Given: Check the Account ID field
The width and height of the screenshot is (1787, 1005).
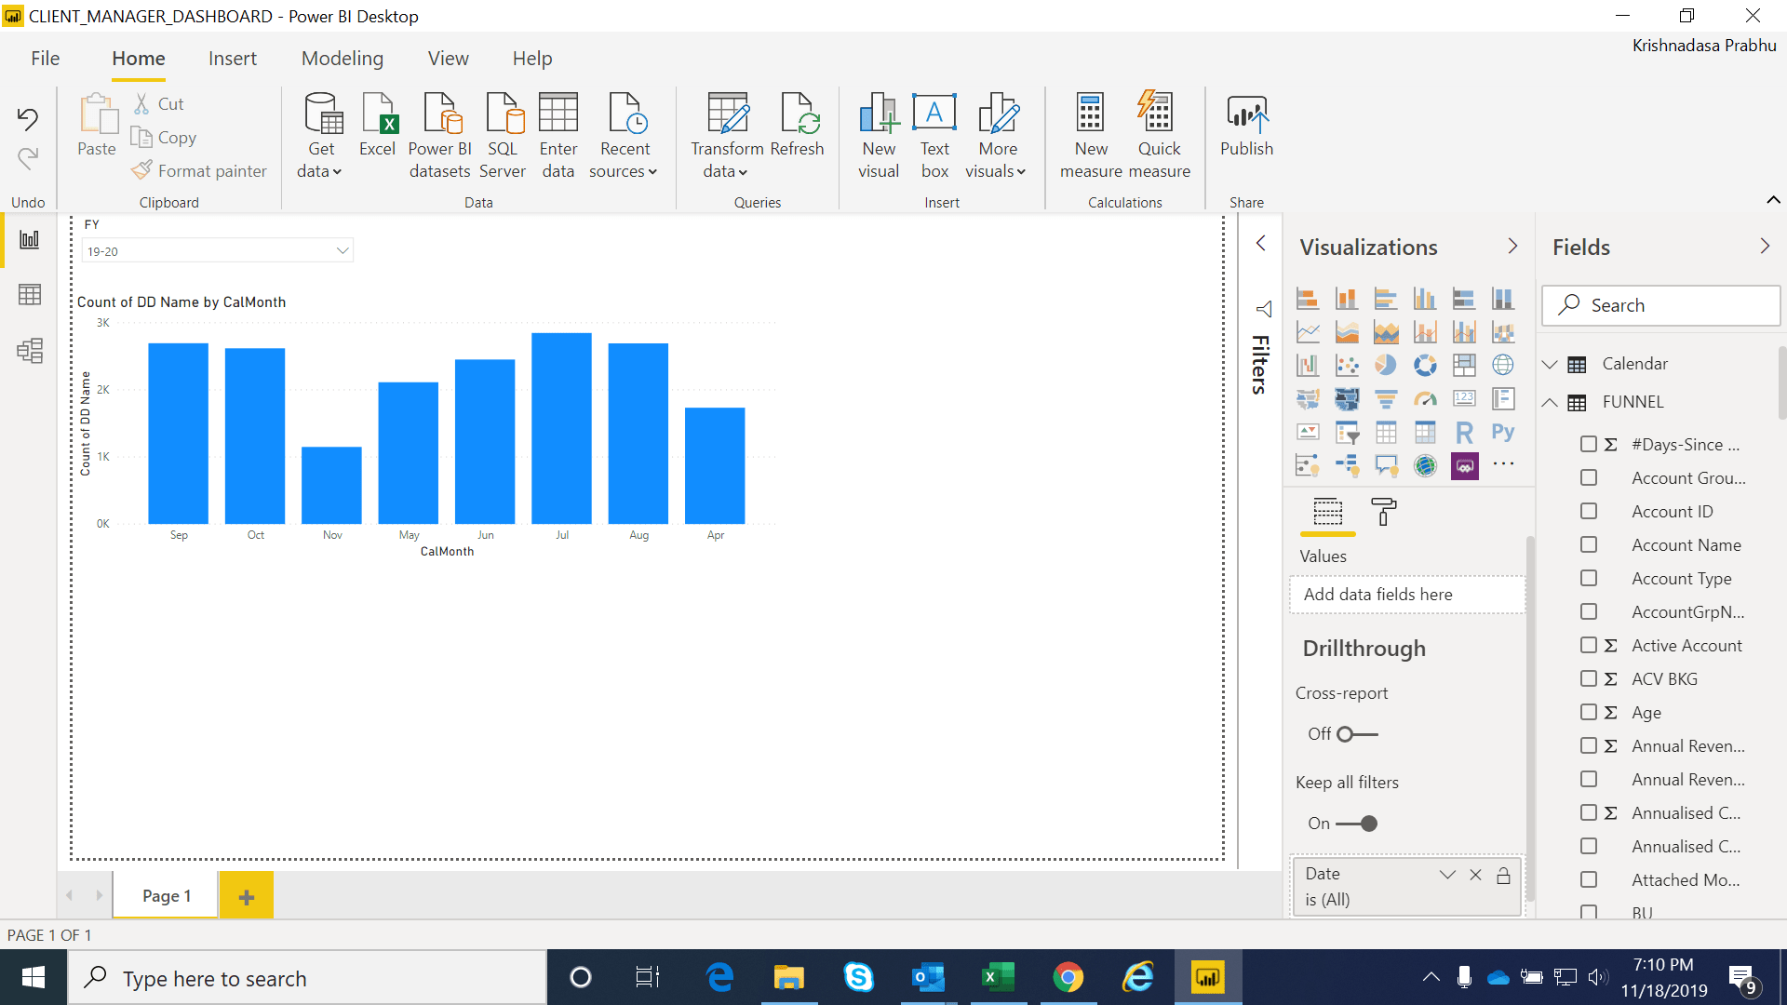Looking at the screenshot, I should pyautogui.click(x=1589, y=512).
